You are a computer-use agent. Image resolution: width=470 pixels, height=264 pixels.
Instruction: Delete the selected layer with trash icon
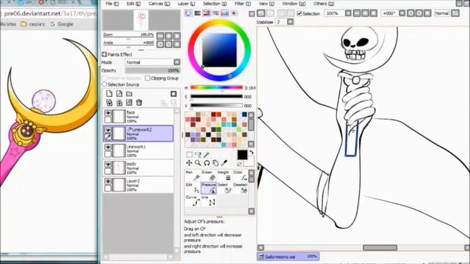pyautogui.click(x=139, y=103)
